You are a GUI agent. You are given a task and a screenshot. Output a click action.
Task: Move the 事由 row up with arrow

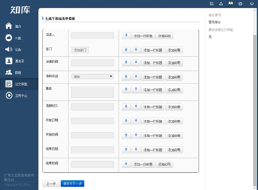[126, 90]
